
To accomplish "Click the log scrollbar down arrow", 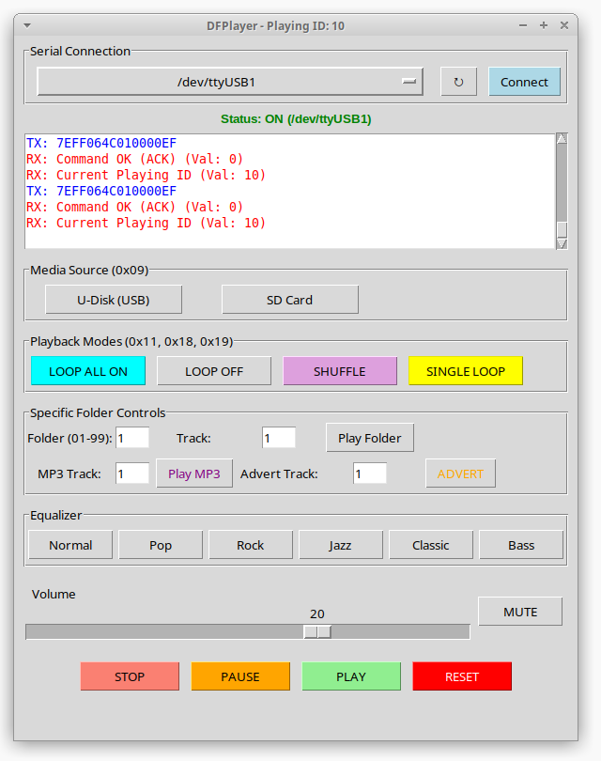I will (562, 243).
